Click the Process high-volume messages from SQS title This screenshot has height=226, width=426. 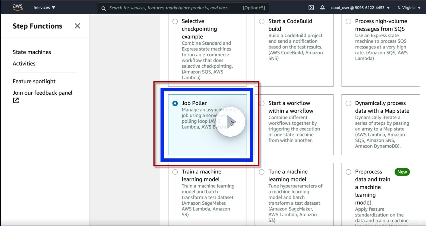pos(381,25)
